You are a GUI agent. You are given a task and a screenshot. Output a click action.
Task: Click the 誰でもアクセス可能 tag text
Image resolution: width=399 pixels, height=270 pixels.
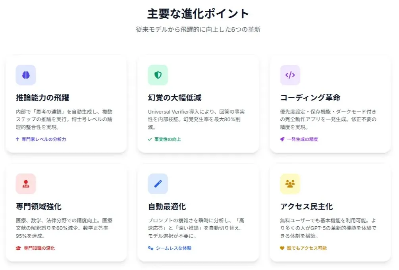pos(306,248)
